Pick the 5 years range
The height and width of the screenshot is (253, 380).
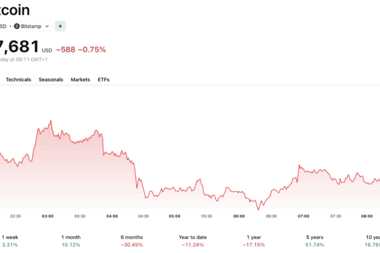click(315, 240)
